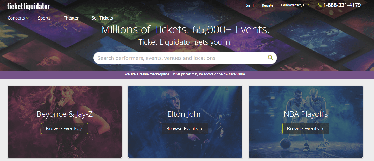374x161 pixels.
Task: Browse Events for Beyonce & Jay-Z
Action: point(64,128)
